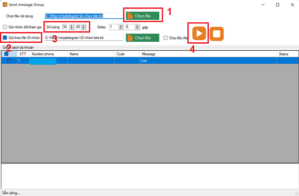
Task: Decrease Delay value 5 with down arrow
Action: [138, 28]
